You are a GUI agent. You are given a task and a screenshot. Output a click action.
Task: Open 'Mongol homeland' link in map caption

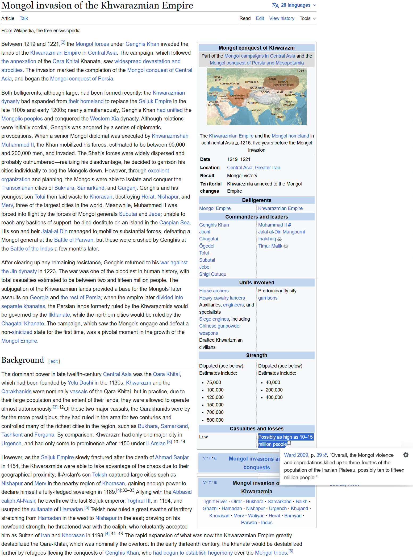[290, 136]
